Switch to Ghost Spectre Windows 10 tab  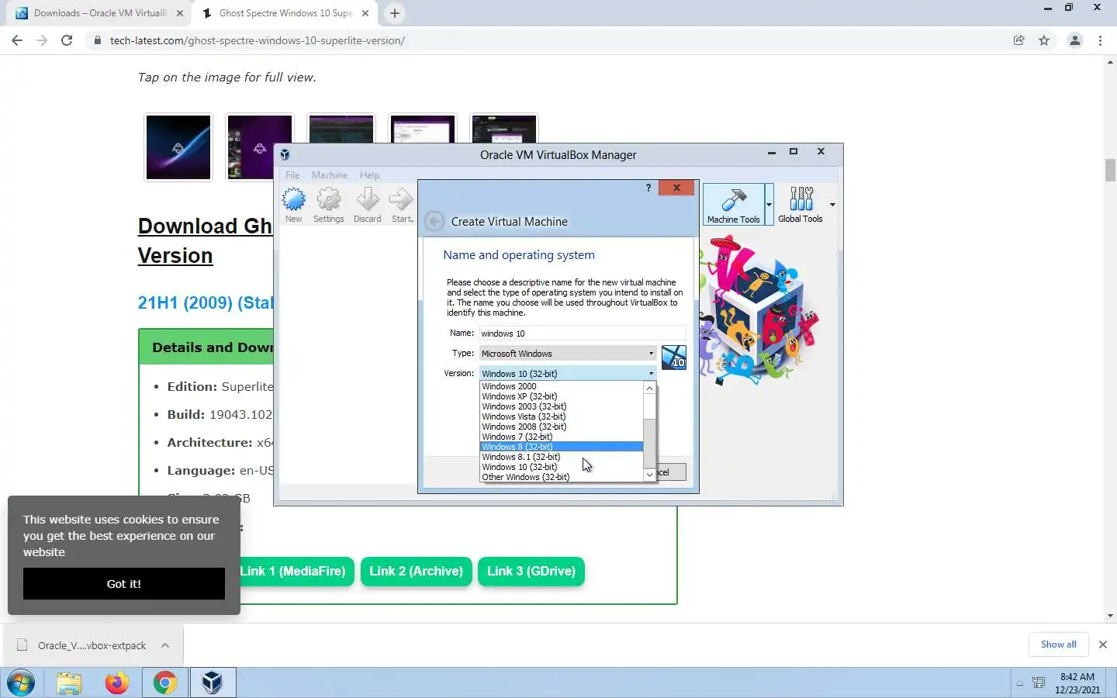(285, 13)
